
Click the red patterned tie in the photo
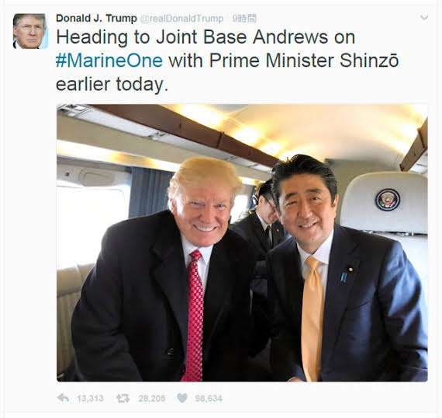(x=194, y=315)
